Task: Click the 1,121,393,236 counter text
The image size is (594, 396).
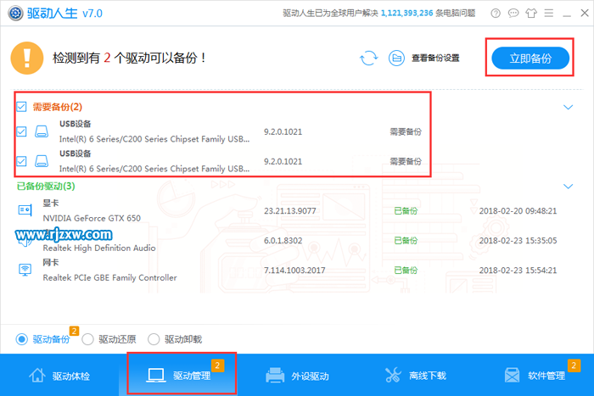Action: click(x=406, y=14)
